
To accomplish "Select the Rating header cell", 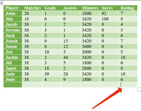I will (127, 8).
